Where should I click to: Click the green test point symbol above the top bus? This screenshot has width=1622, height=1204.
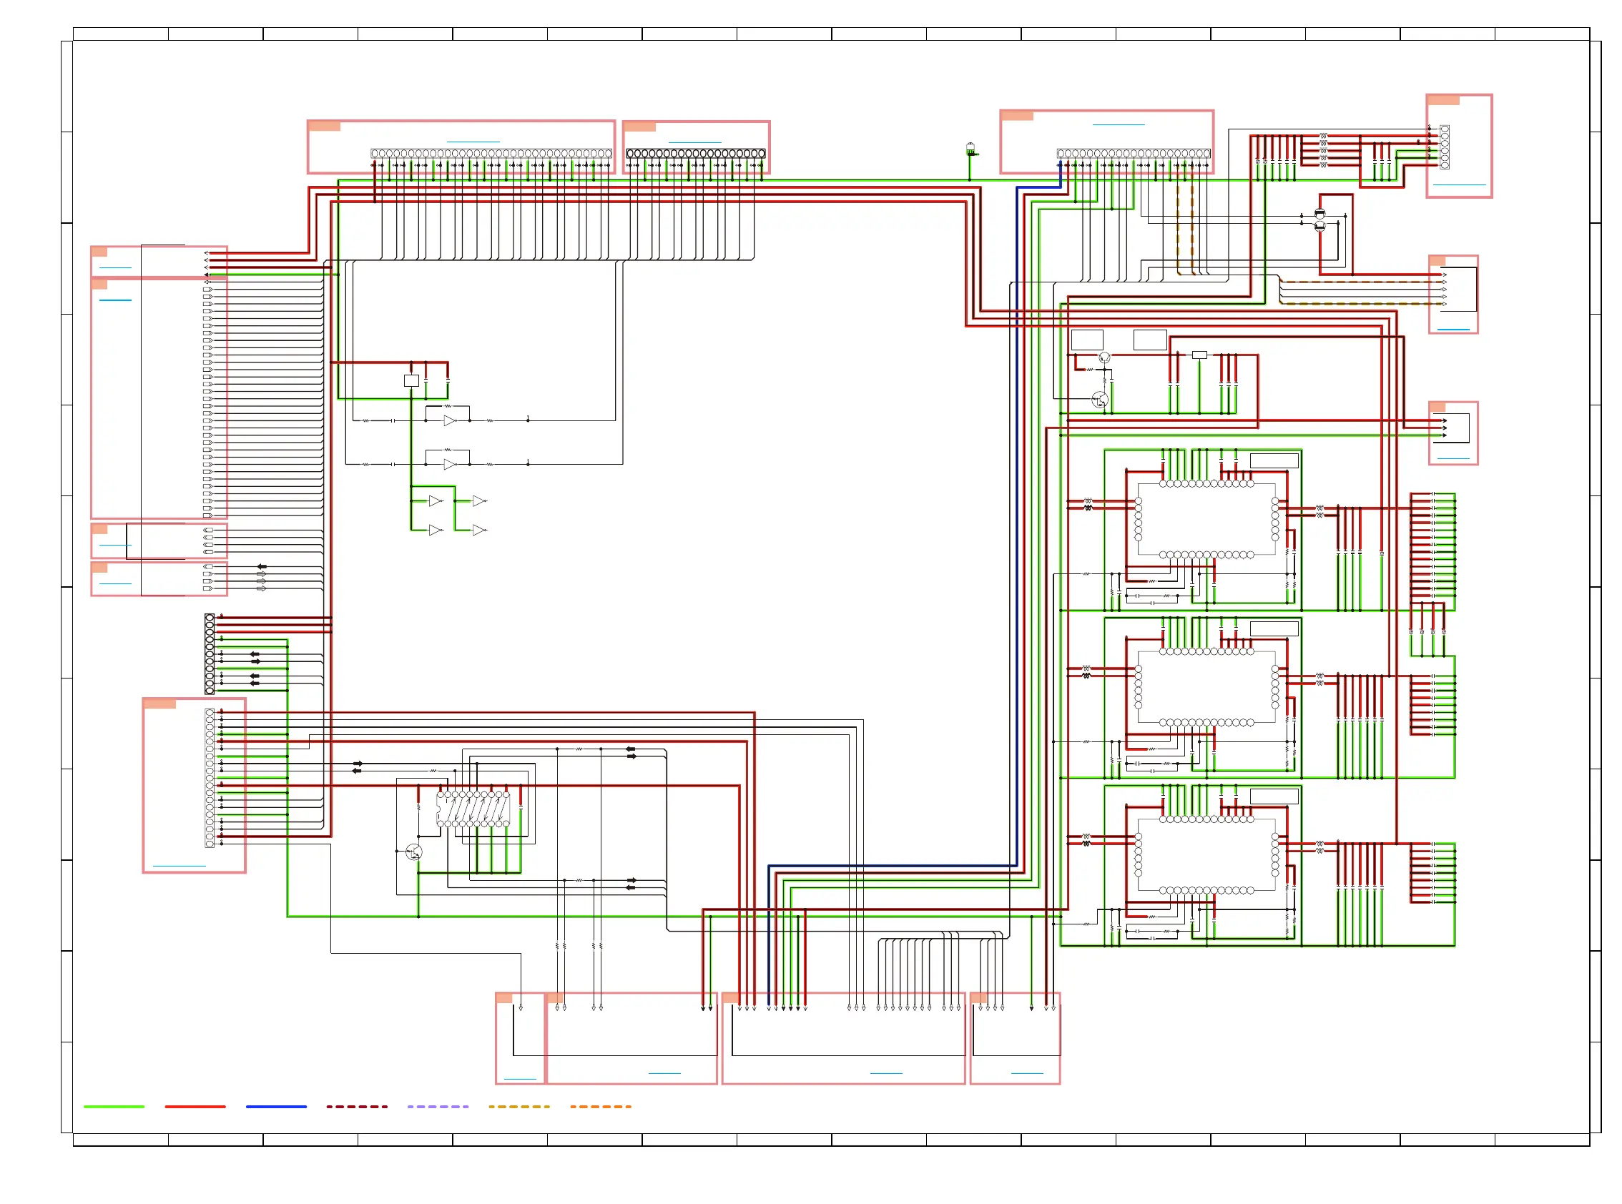tap(970, 149)
